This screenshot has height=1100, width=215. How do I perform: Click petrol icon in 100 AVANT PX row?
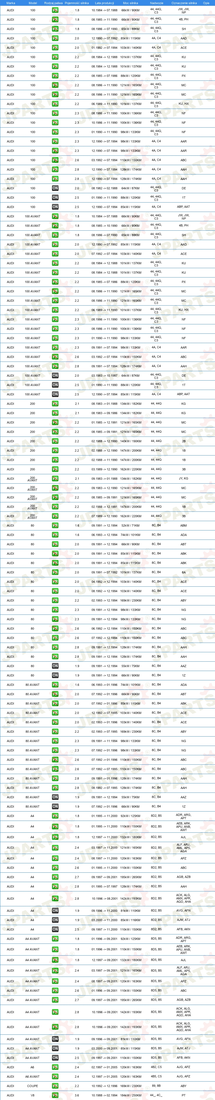tap(55, 282)
